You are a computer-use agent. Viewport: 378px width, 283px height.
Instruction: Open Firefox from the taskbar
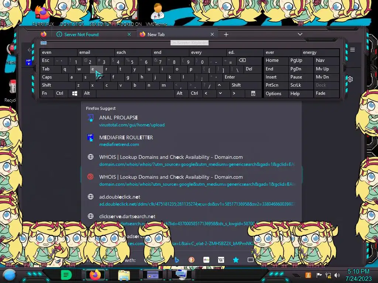(x=95, y=275)
